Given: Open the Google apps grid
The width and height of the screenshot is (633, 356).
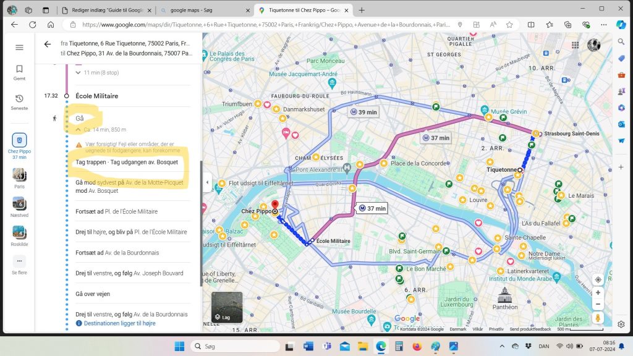Looking at the screenshot, I should tap(575, 45).
